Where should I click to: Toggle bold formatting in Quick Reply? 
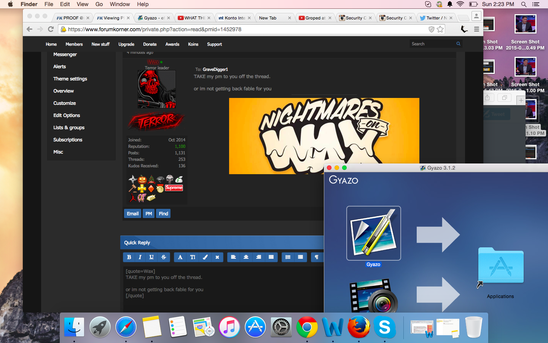129,257
